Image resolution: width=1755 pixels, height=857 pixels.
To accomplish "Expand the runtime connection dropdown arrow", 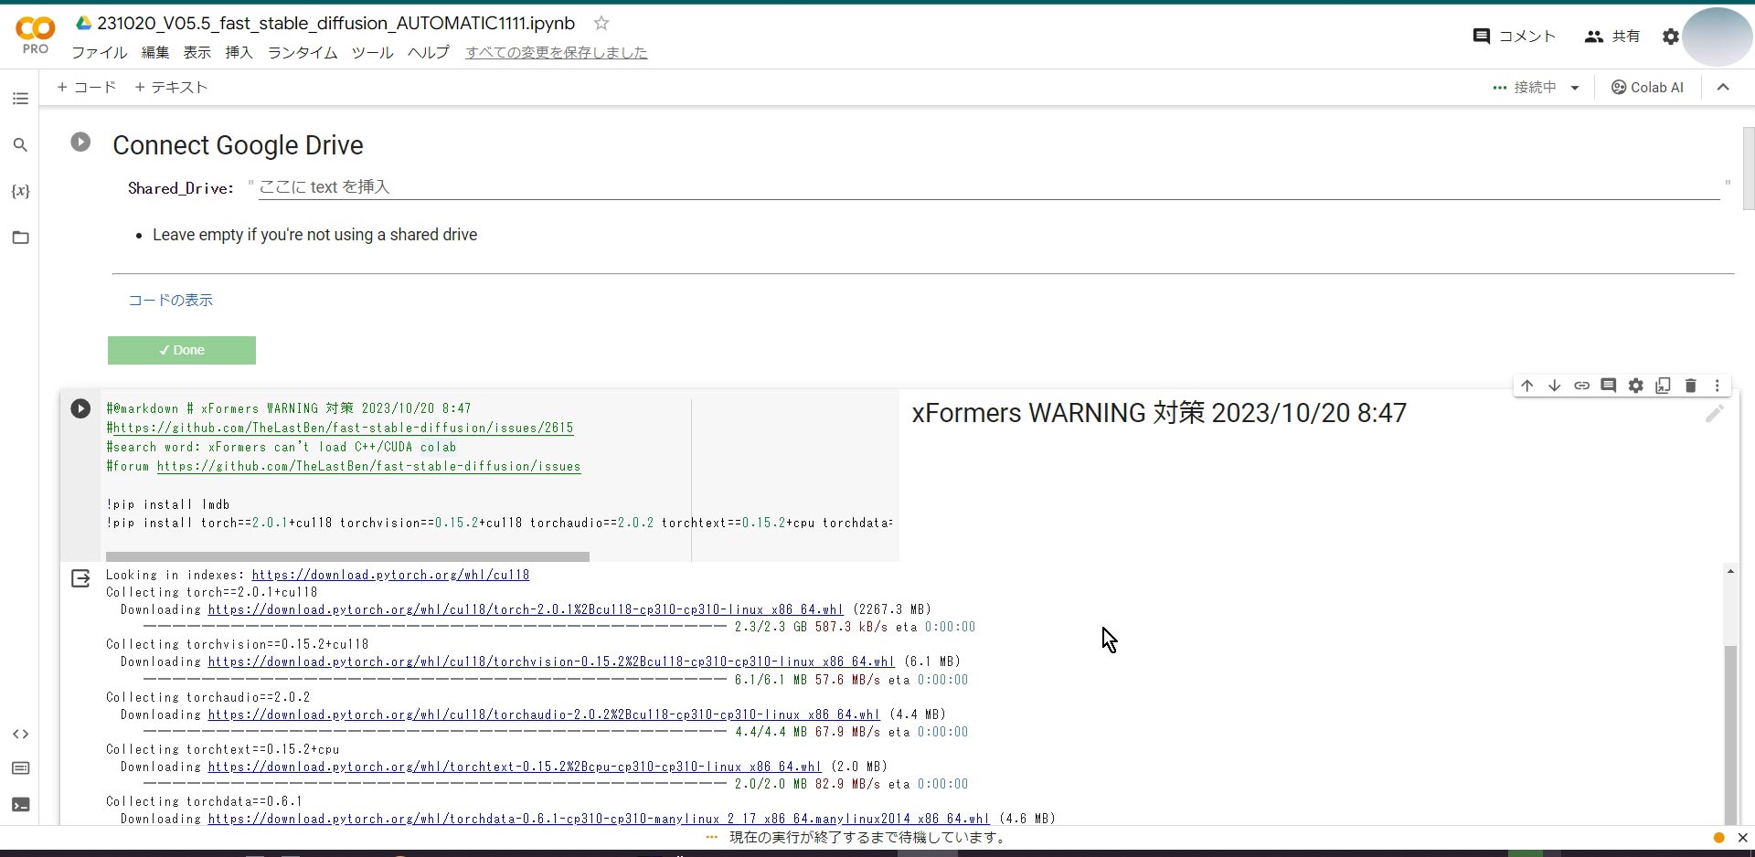I will point(1575,88).
